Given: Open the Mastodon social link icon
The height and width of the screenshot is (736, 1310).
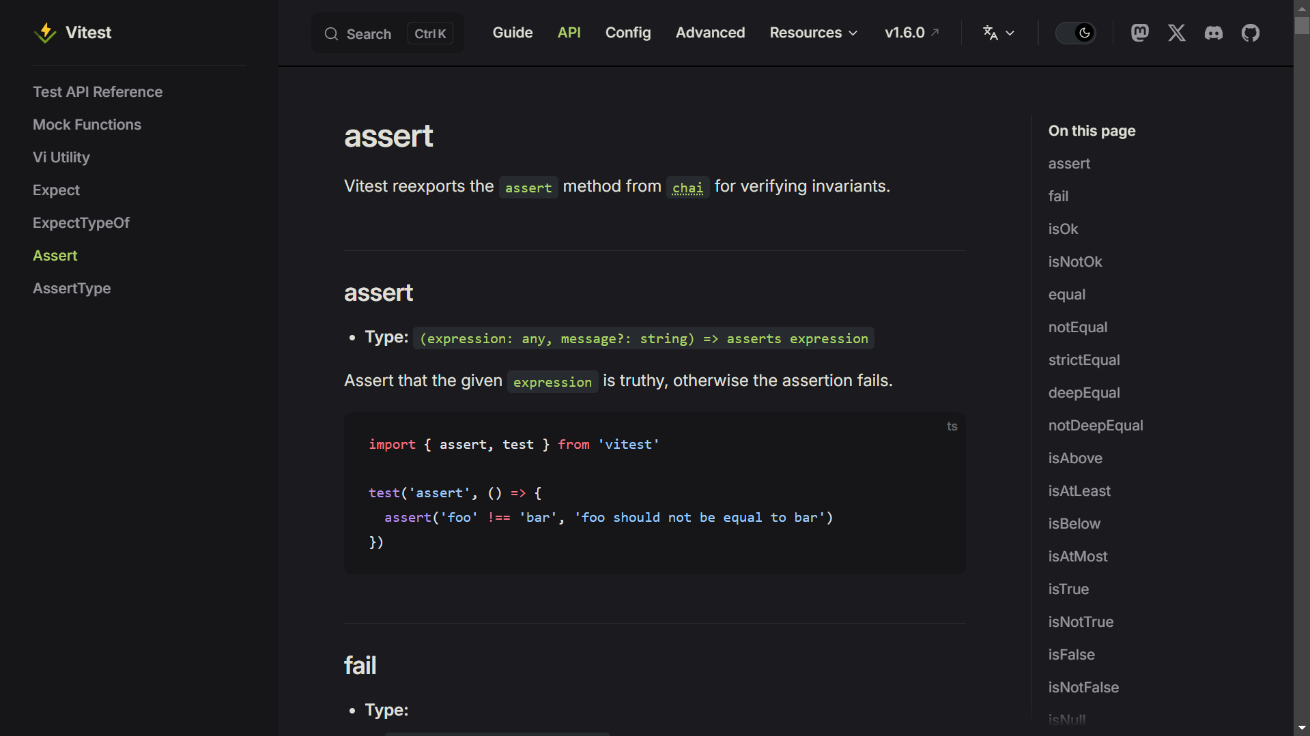Looking at the screenshot, I should [x=1139, y=33].
